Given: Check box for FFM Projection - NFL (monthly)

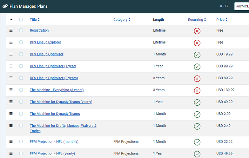Looking at the screenshot, I should point(21,141).
